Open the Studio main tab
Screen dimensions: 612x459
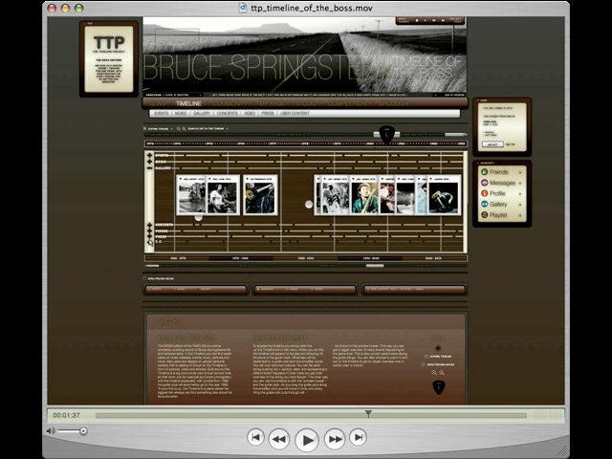(306, 103)
